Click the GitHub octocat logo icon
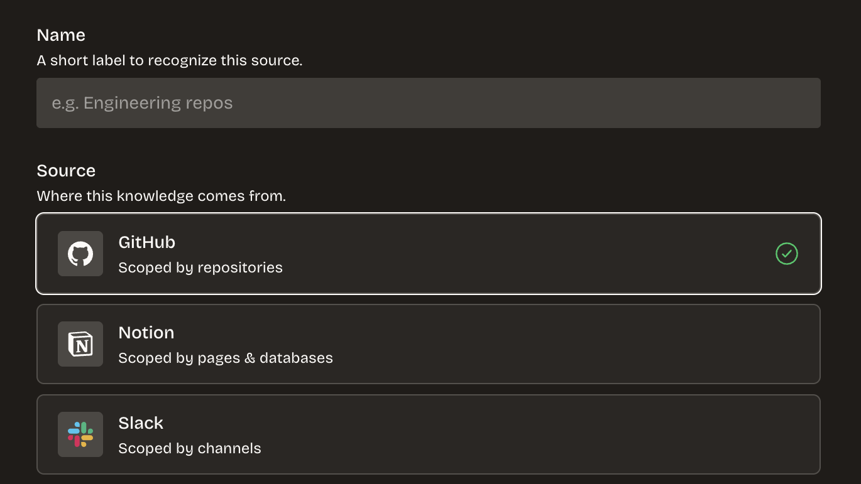The height and width of the screenshot is (484, 861). (x=80, y=254)
